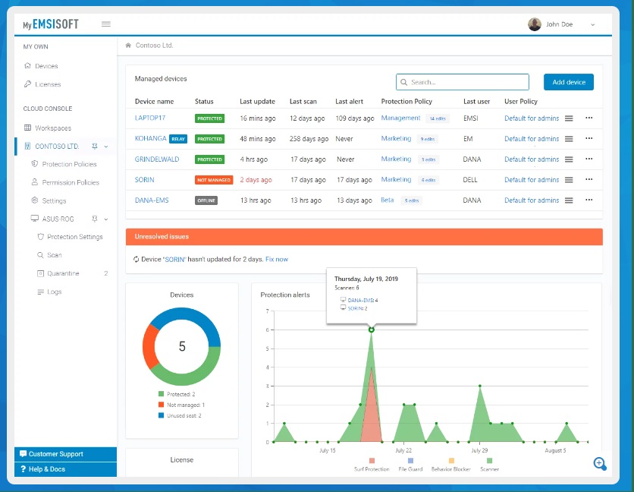Click Customer Support button
Viewport: 634px width, 492px height.
[65, 454]
